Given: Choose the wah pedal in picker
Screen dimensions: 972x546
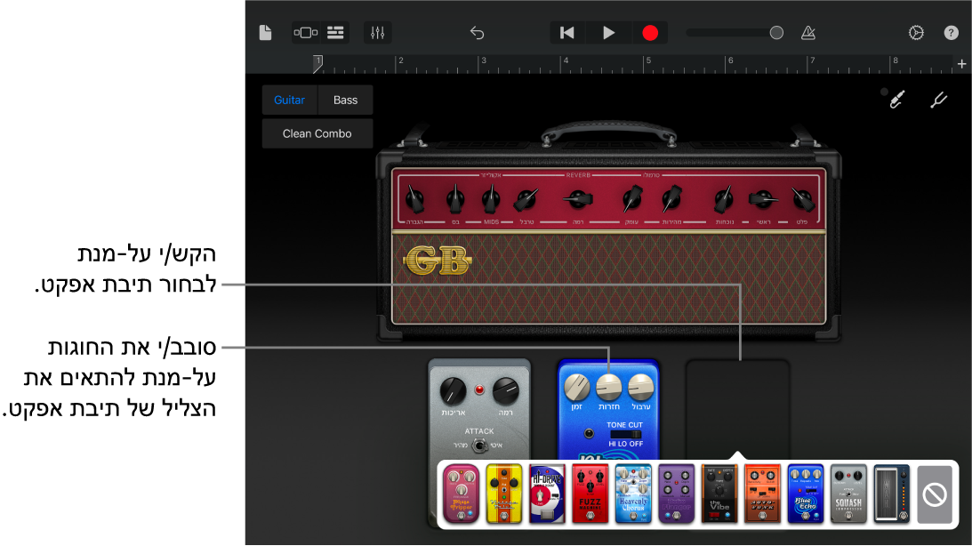Looking at the screenshot, I should point(891,494).
